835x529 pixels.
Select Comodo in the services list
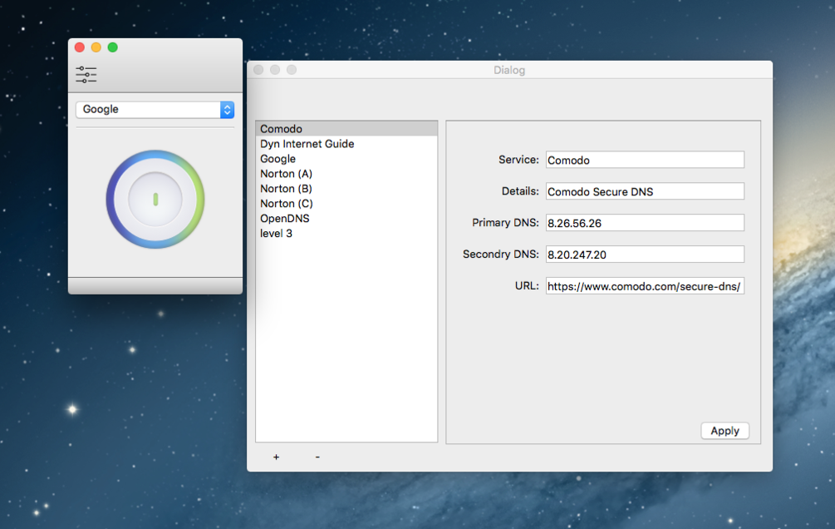pos(346,129)
